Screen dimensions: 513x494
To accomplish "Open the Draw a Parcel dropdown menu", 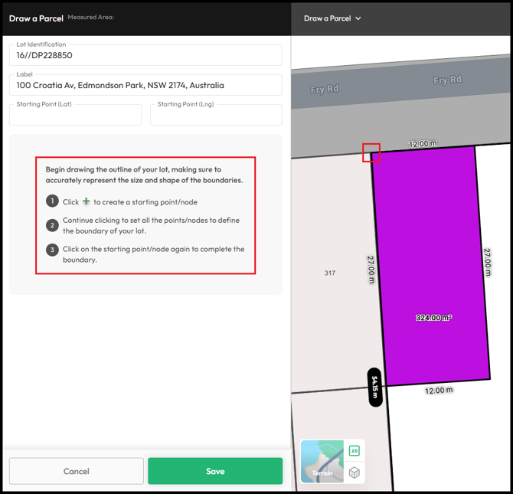I will point(332,18).
